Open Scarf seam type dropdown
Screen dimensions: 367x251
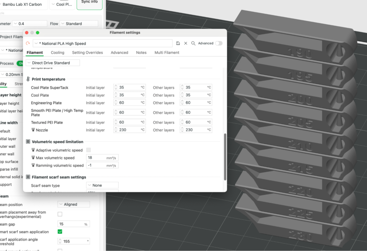click(x=102, y=185)
